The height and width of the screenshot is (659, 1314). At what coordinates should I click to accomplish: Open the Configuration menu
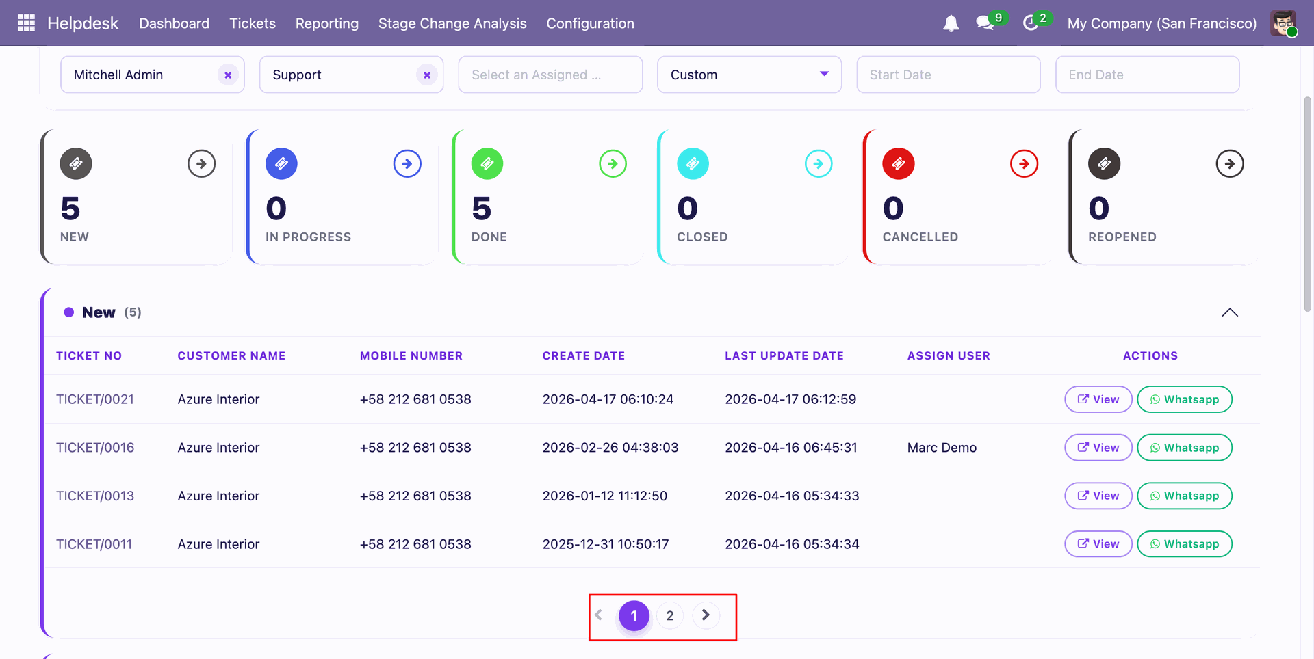590,23
